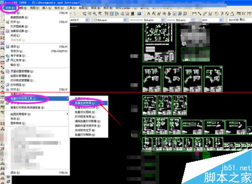Expand the lineweight ByLayer dropdown
Viewport: 252px width, 184px height.
click(x=192, y=20)
